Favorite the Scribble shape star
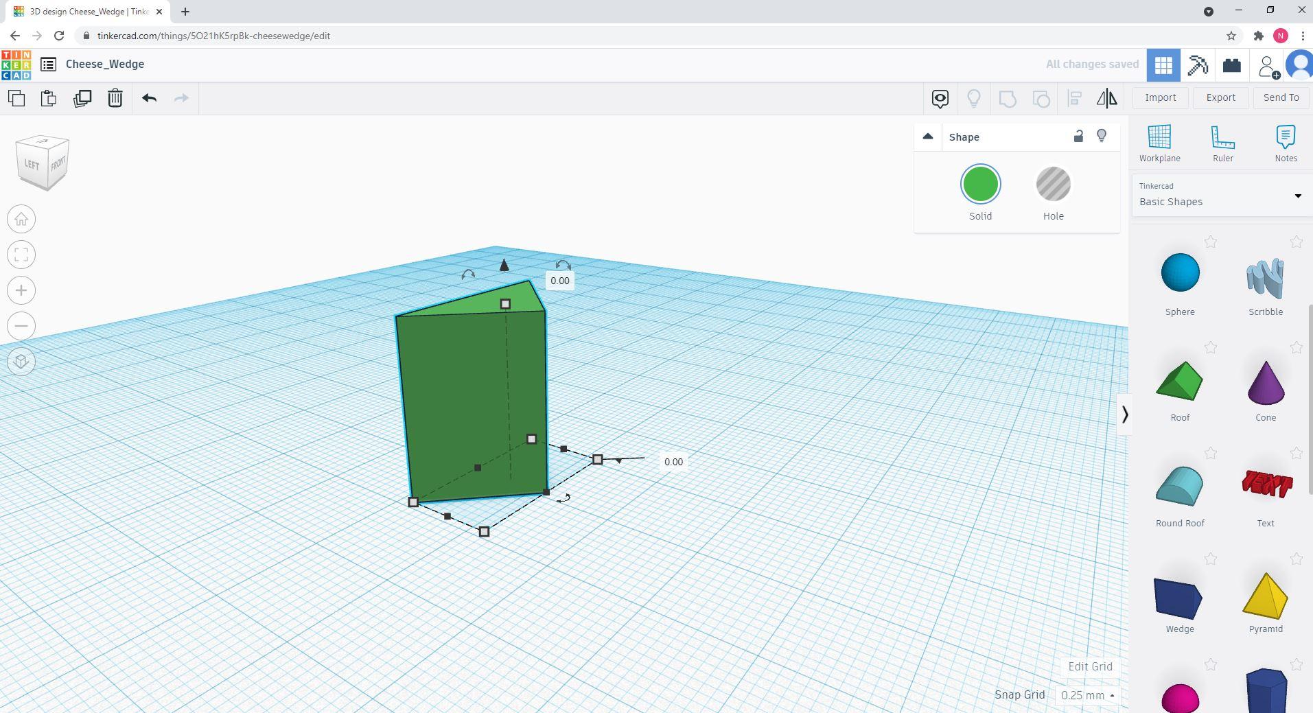The width and height of the screenshot is (1313, 713). coord(1296,242)
